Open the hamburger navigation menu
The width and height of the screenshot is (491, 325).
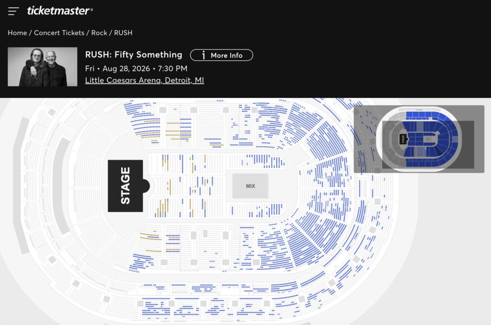[13, 11]
